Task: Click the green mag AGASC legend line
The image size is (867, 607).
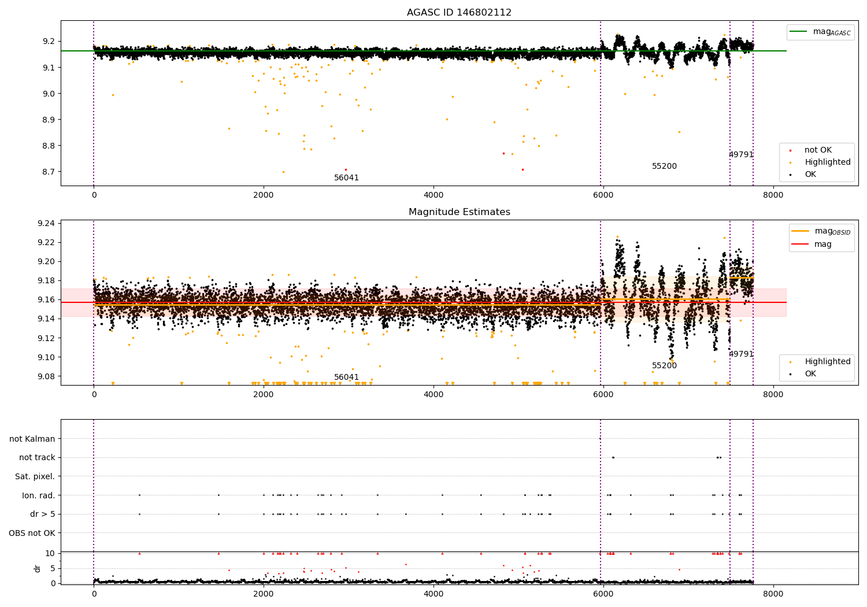Action: click(798, 31)
